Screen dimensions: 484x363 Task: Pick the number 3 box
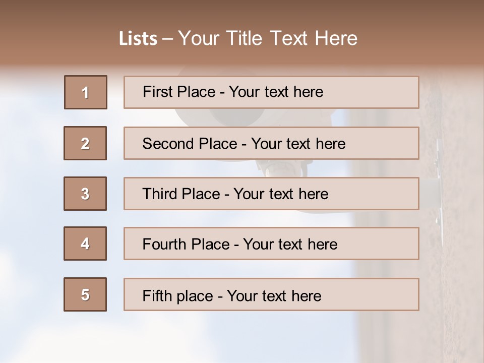click(85, 194)
